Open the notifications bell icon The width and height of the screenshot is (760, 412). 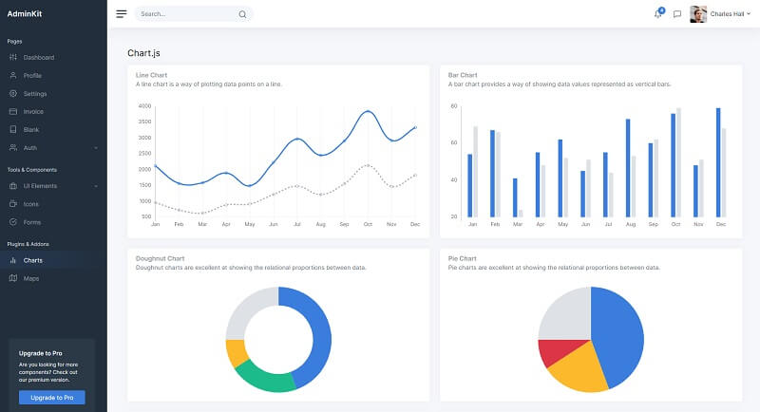[x=658, y=14]
